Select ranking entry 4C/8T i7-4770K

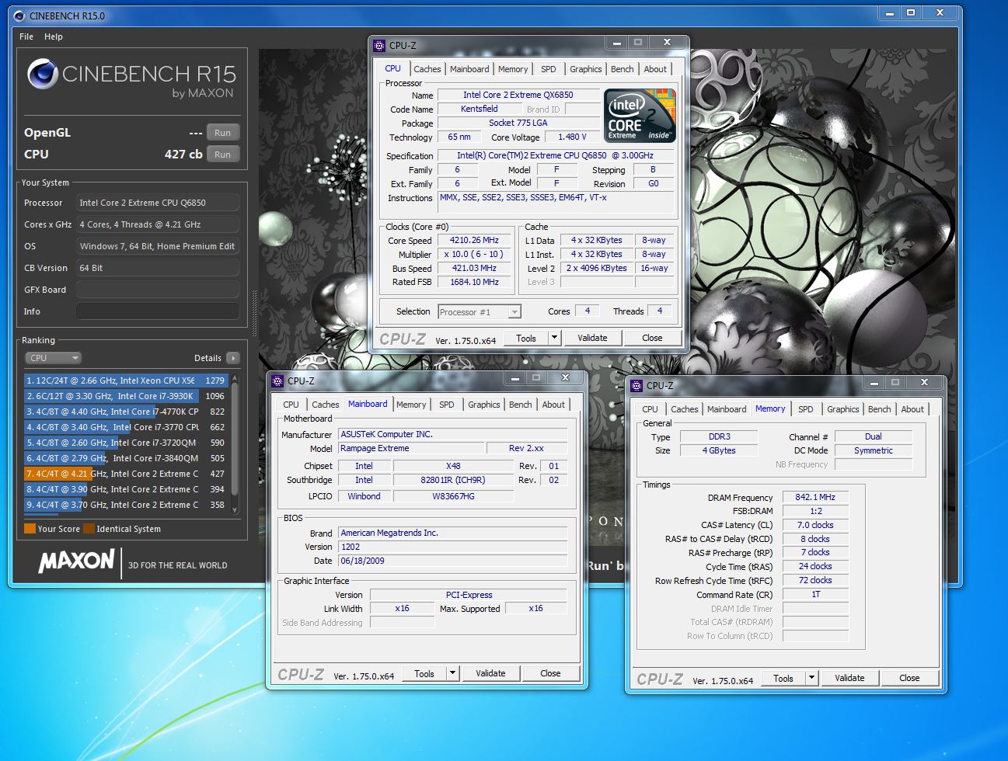(126, 412)
